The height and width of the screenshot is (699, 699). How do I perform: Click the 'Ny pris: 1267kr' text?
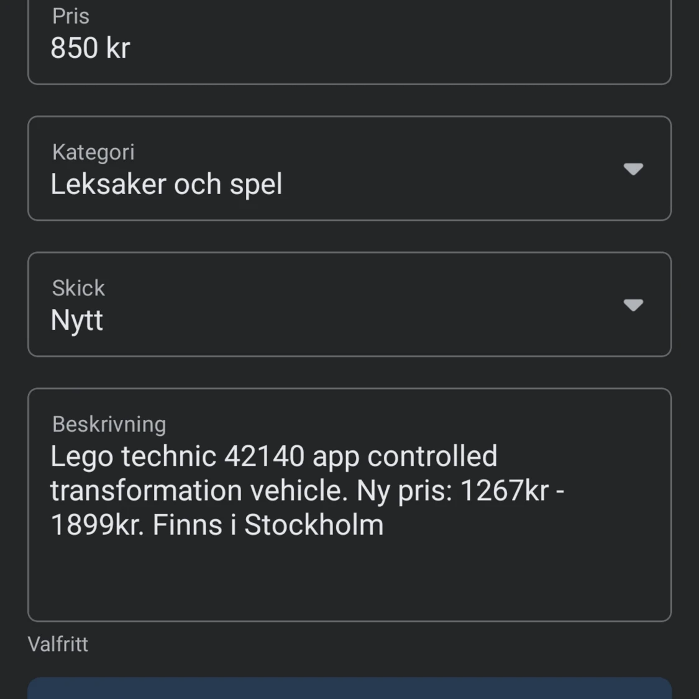point(452,491)
